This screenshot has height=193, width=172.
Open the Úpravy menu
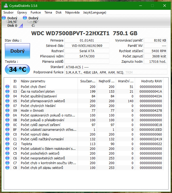[x=22, y=12]
